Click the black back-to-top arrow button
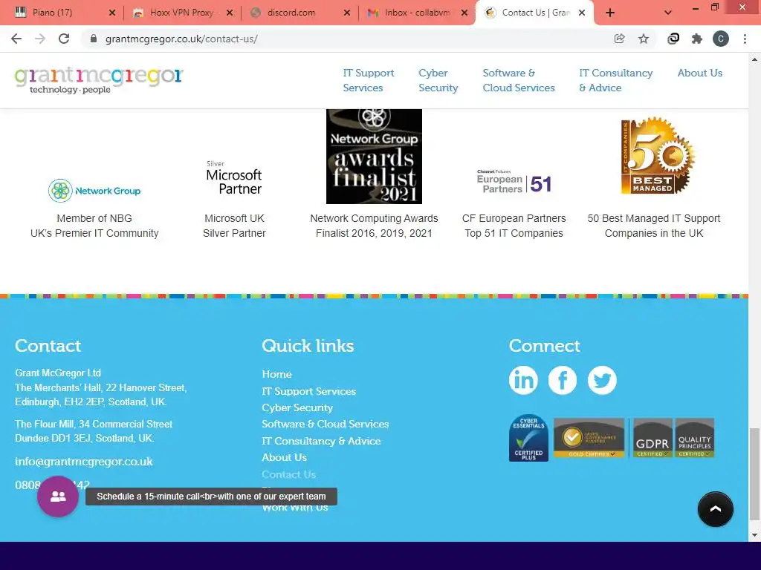This screenshot has height=570, width=761. [x=716, y=509]
